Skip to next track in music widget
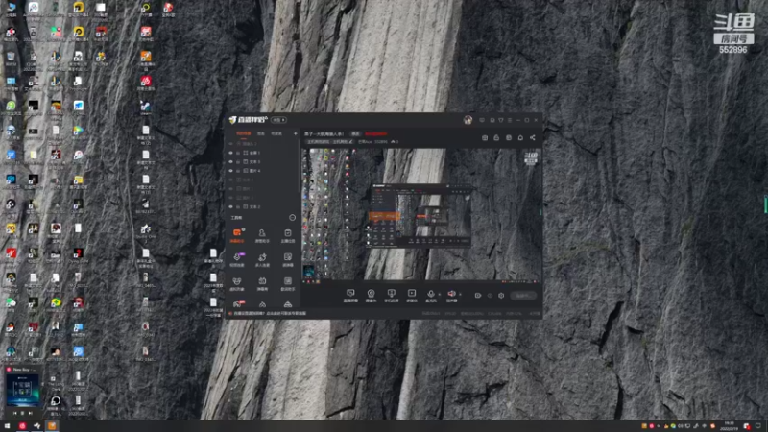 click(x=31, y=414)
